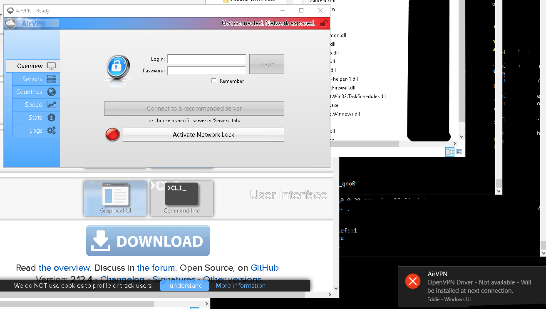Click 'I understand' on cookie notice
This screenshot has width=546, height=309.
(x=184, y=286)
